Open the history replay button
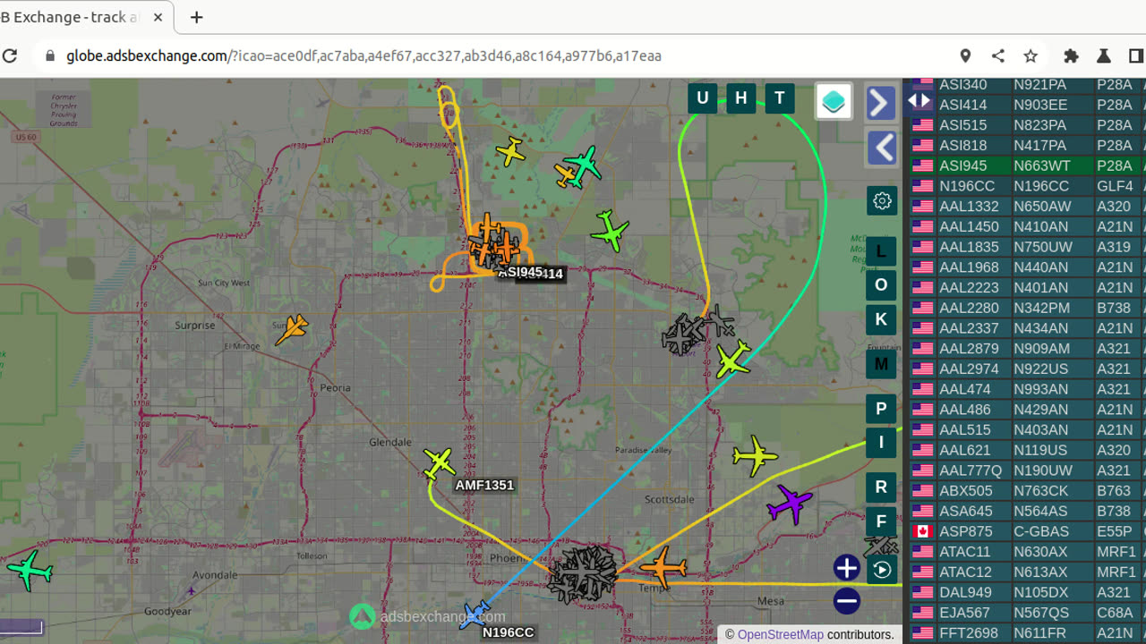Viewport: 1146px width, 644px height. pos(882,570)
